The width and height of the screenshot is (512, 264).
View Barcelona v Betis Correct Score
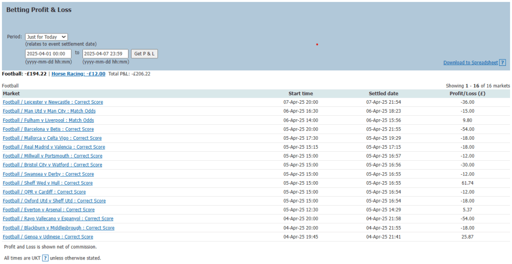(48, 129)
